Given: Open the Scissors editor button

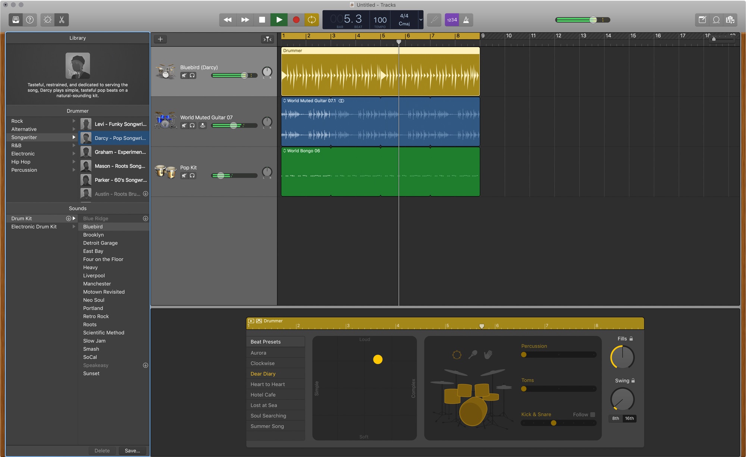Looking at the screenshot, I should 62,20.
